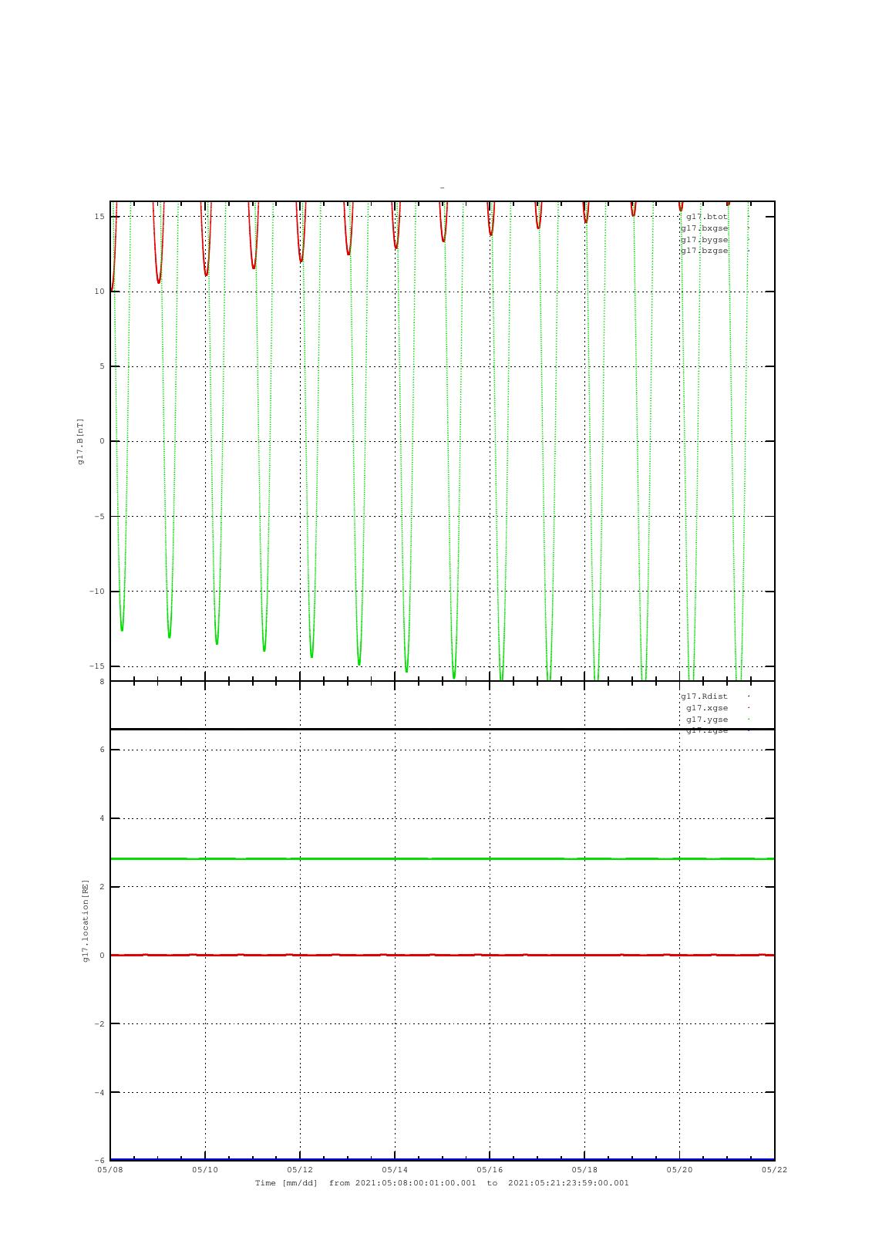Click the g17.bygse legend label
872x1234 pixels.
(704, 240)
